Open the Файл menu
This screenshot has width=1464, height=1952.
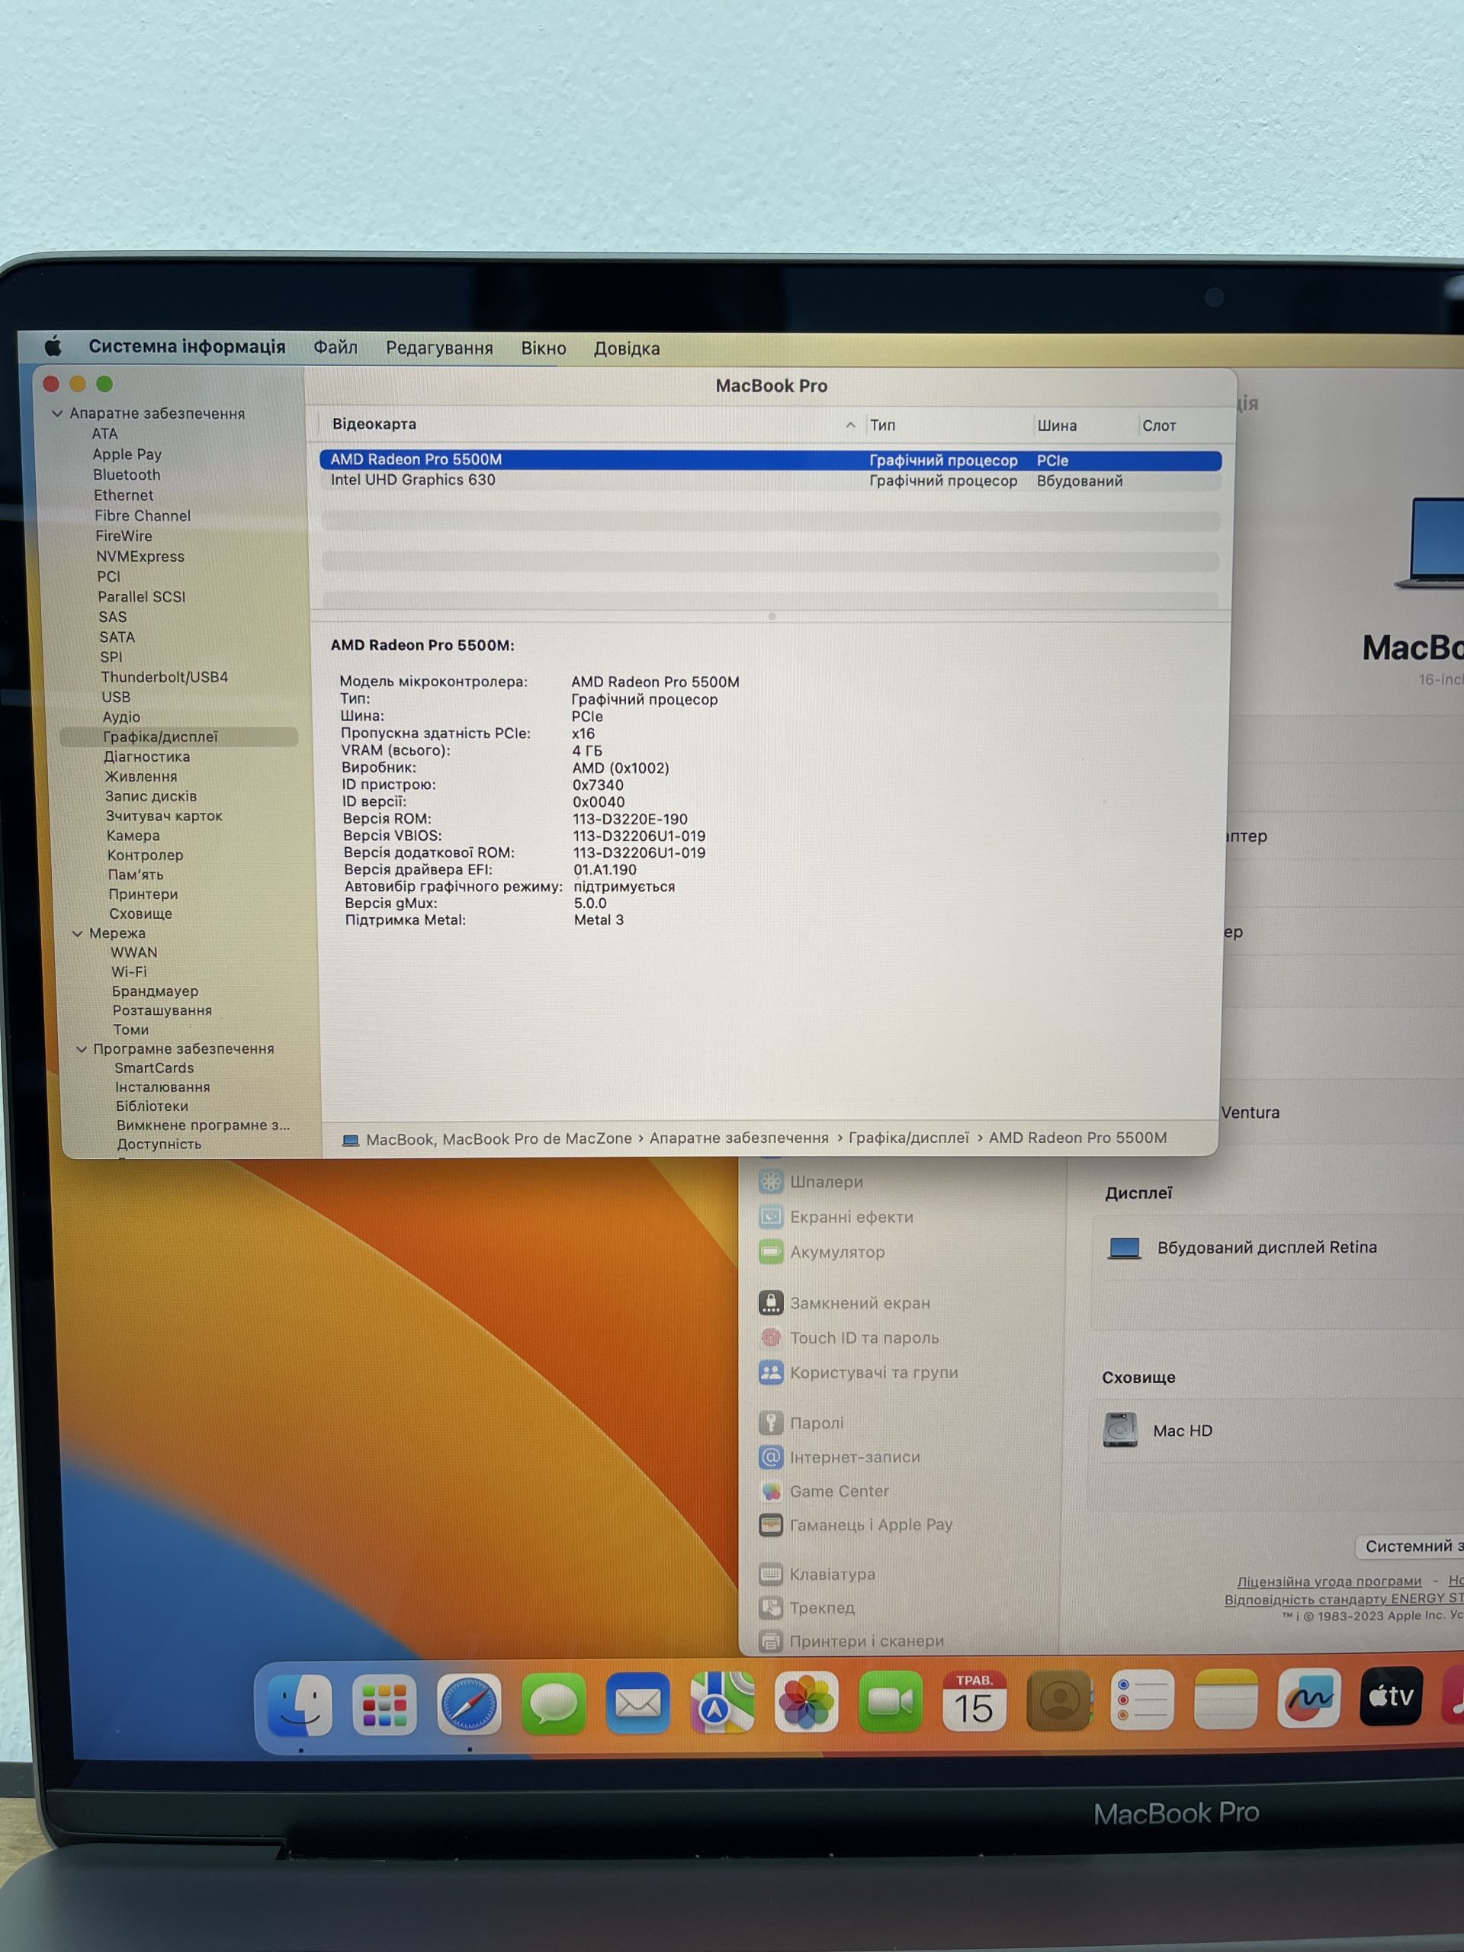[x=335, y=347]
